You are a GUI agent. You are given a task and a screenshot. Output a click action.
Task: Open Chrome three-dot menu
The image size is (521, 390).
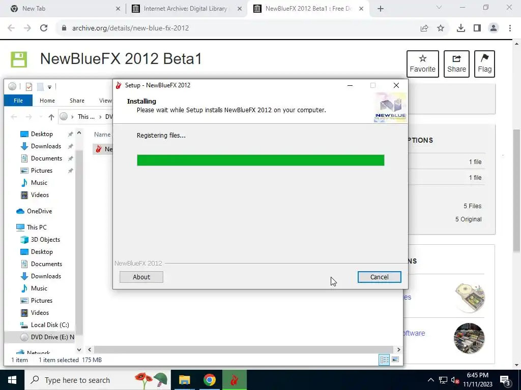(x=510, y=28)
